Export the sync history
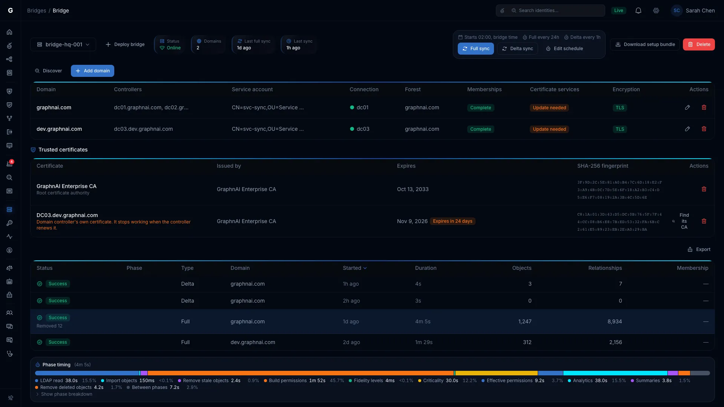 [699, 249]
